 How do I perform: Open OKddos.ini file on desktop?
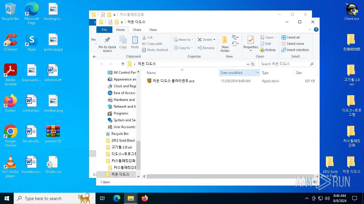coord(53,165)
